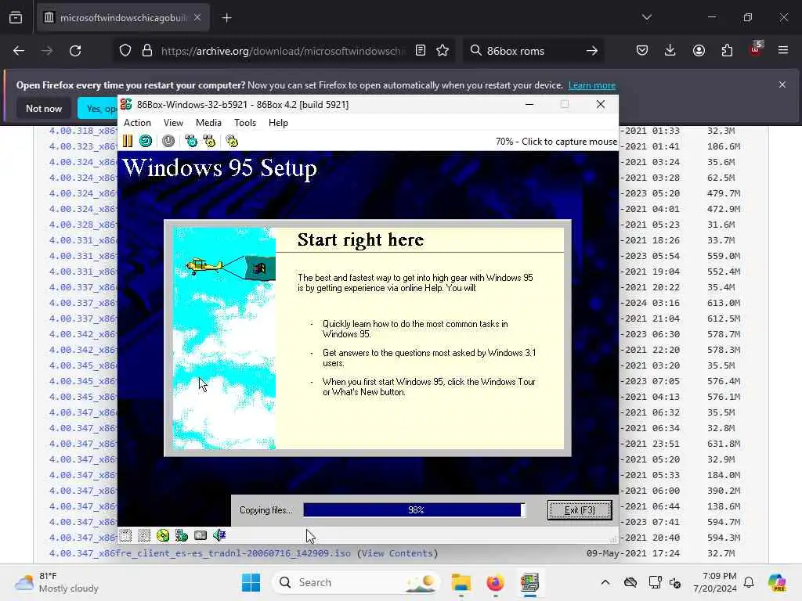Screen dimensions: 802x601
Task: Open Firefox extensions puzzle icon
Action: click(x=727, y=50)
